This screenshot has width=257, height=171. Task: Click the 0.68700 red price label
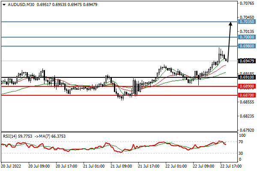click(x=246, y=95)
